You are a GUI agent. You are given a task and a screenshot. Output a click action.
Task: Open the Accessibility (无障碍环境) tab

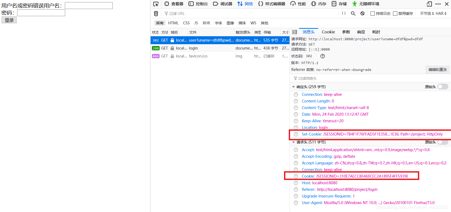[x=366, y=4]
